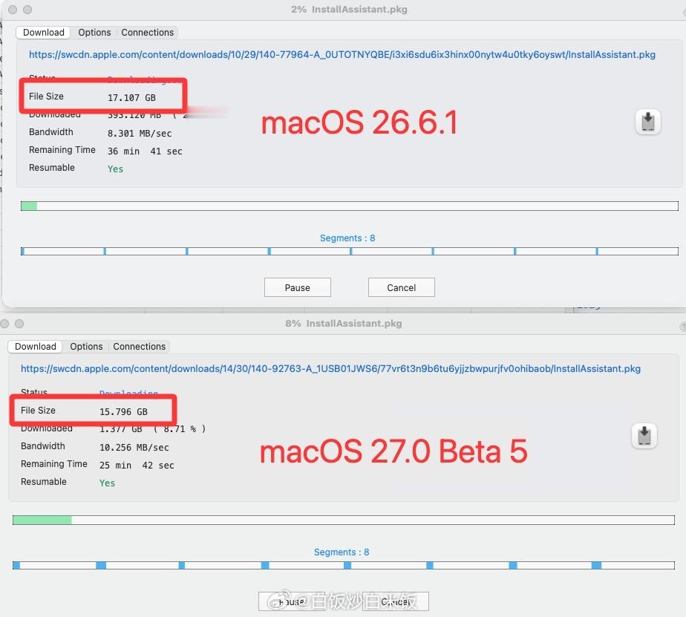The height and width of the screenshot is (617, 686).
Task: Click the second window button of the 8% window
Action: click(19, 324)
